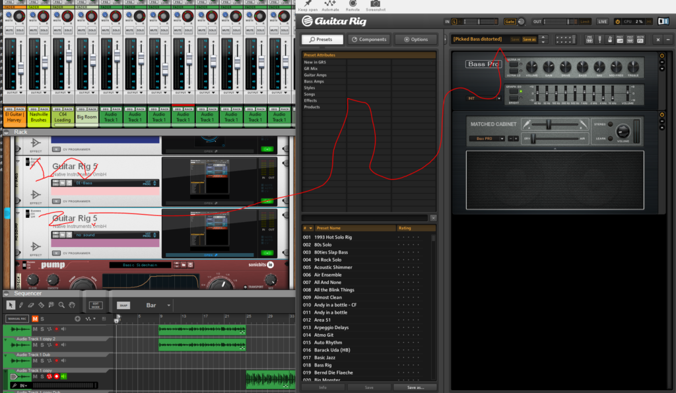Open the INIT preset dropdown on Bass Pro

point(499,98)
